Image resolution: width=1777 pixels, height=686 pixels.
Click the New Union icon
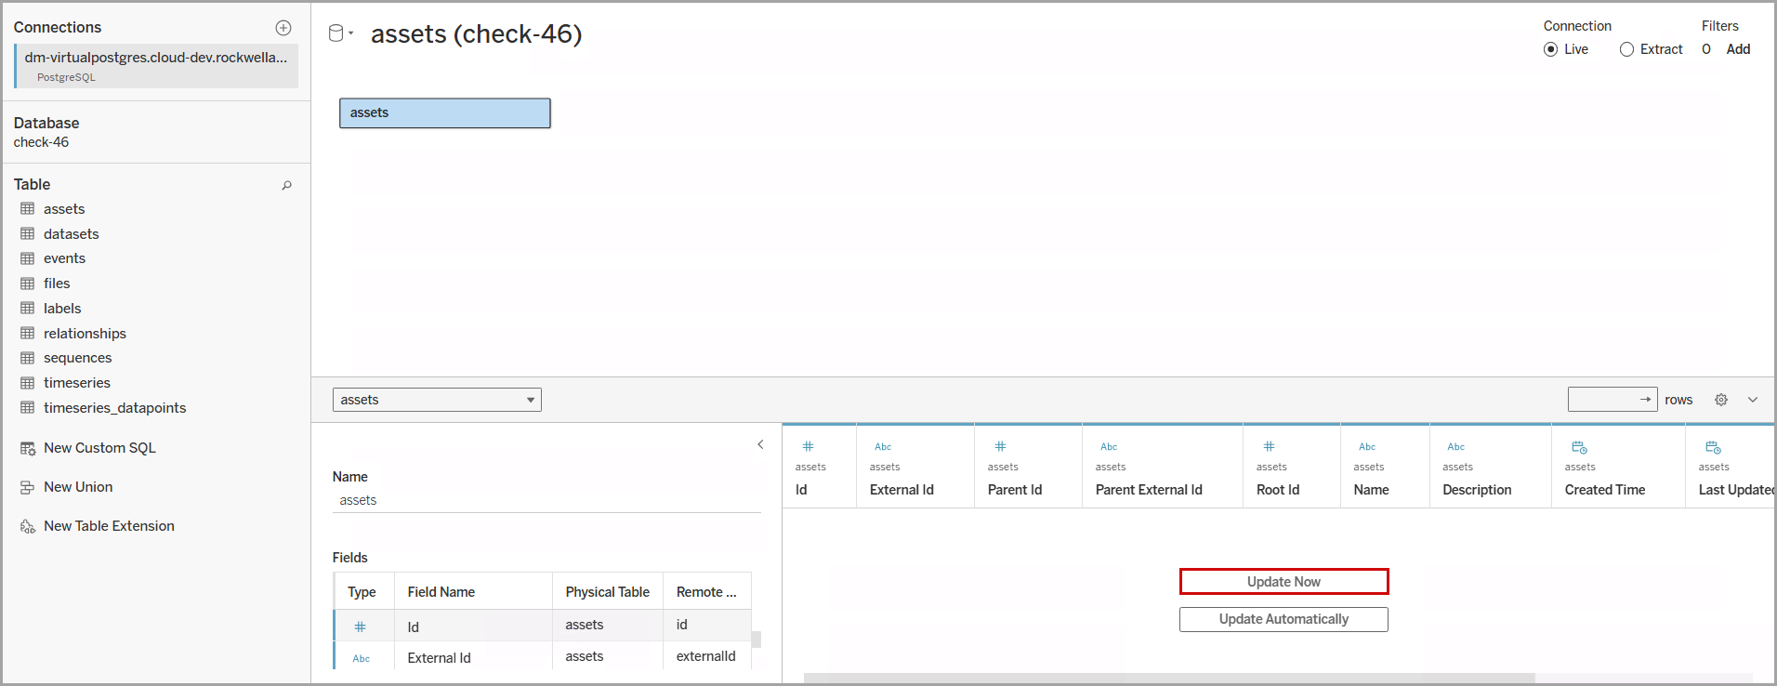pos(28,487)
